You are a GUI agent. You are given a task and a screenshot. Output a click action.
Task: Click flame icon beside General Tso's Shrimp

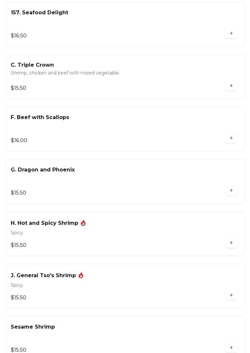[x=81, y=275]
